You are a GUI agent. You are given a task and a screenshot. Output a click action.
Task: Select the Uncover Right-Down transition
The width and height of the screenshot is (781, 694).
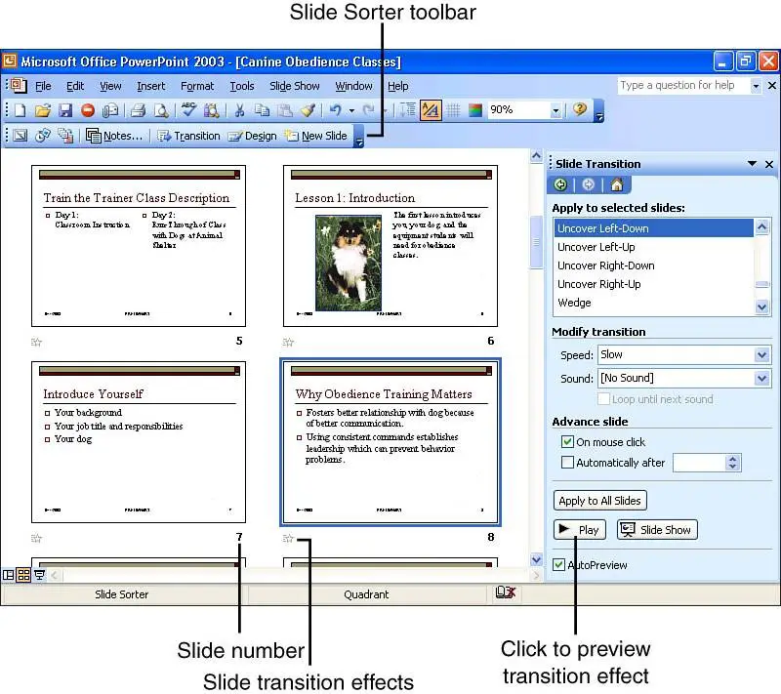pyautogui.click(x=653, y=265)
